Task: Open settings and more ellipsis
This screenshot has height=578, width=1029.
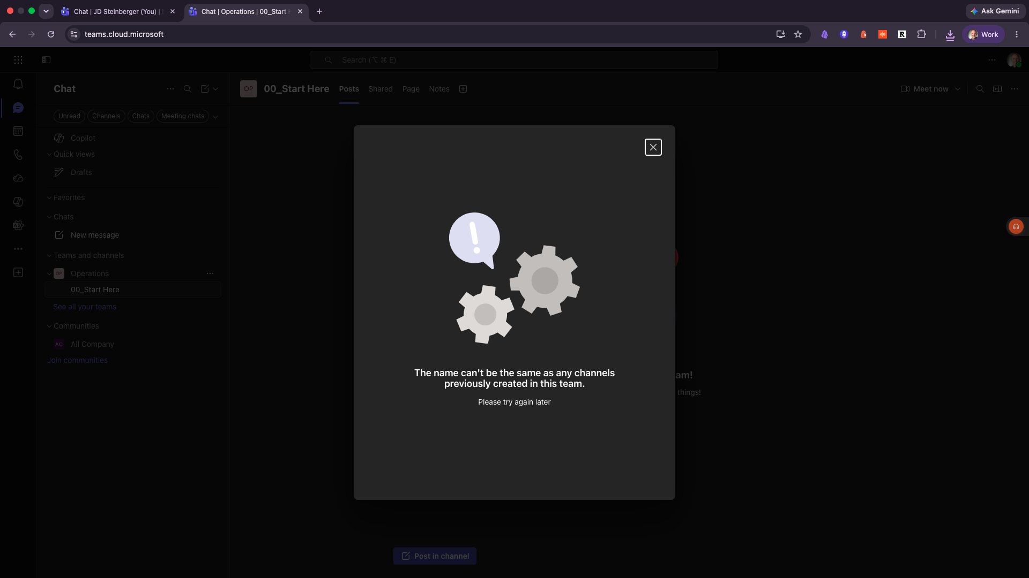Action: [x=992, y=60]
